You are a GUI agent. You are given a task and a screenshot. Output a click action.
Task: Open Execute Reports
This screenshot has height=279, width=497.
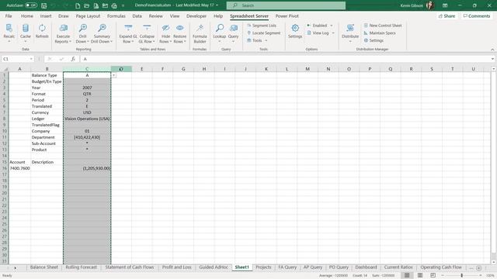(x=63, y=33)
